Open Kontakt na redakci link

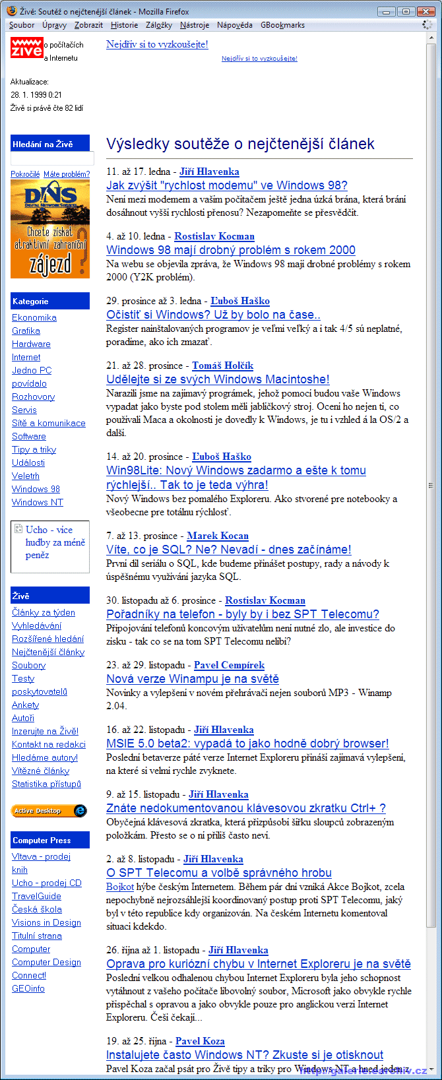(x=49, y=744)
